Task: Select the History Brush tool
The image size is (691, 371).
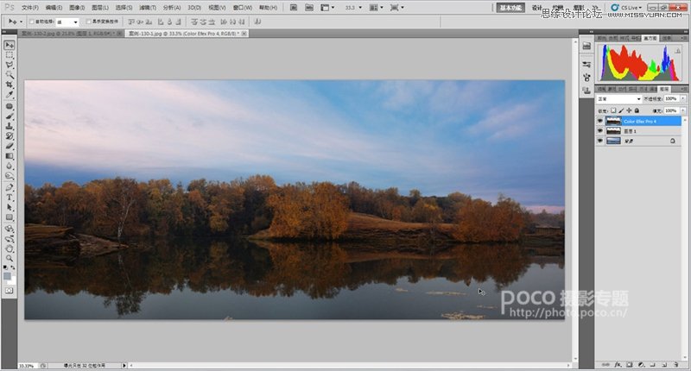Action: pyautogui.click(x=10, y=136)
